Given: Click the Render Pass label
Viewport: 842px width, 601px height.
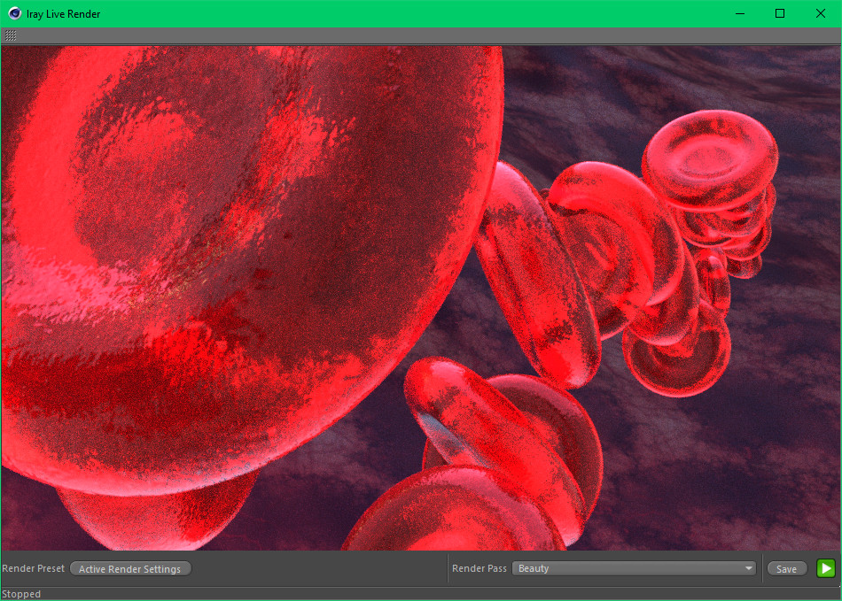Looking at the screenshot, I should click(479, 568).
